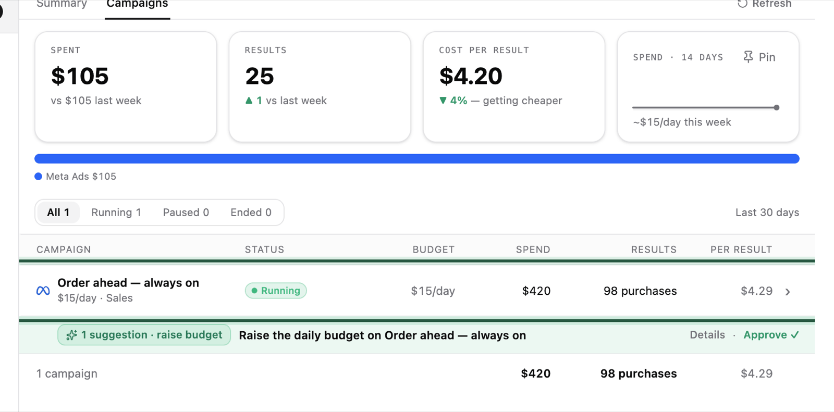The width and height of the screenshot is (834, 412).
Task: Click the Refresh label
Action: point(772,4)
